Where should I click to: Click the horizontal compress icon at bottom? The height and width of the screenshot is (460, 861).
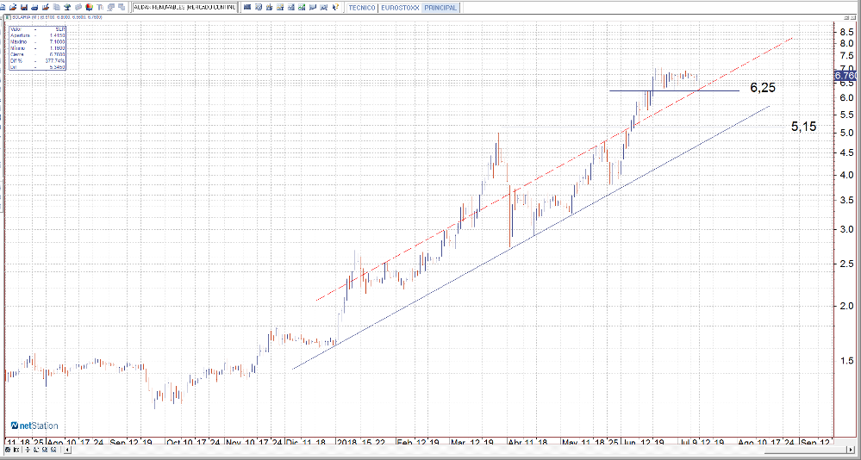[16, 450]
